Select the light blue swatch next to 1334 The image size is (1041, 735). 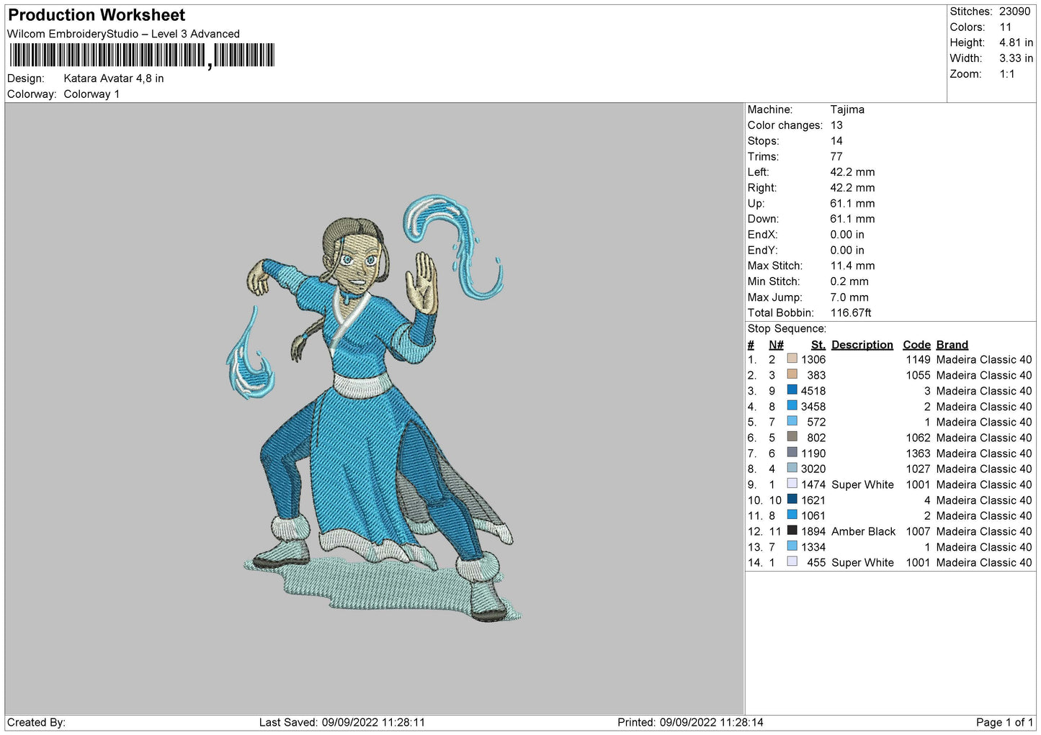pyautogui.click(x=792, y=546)
